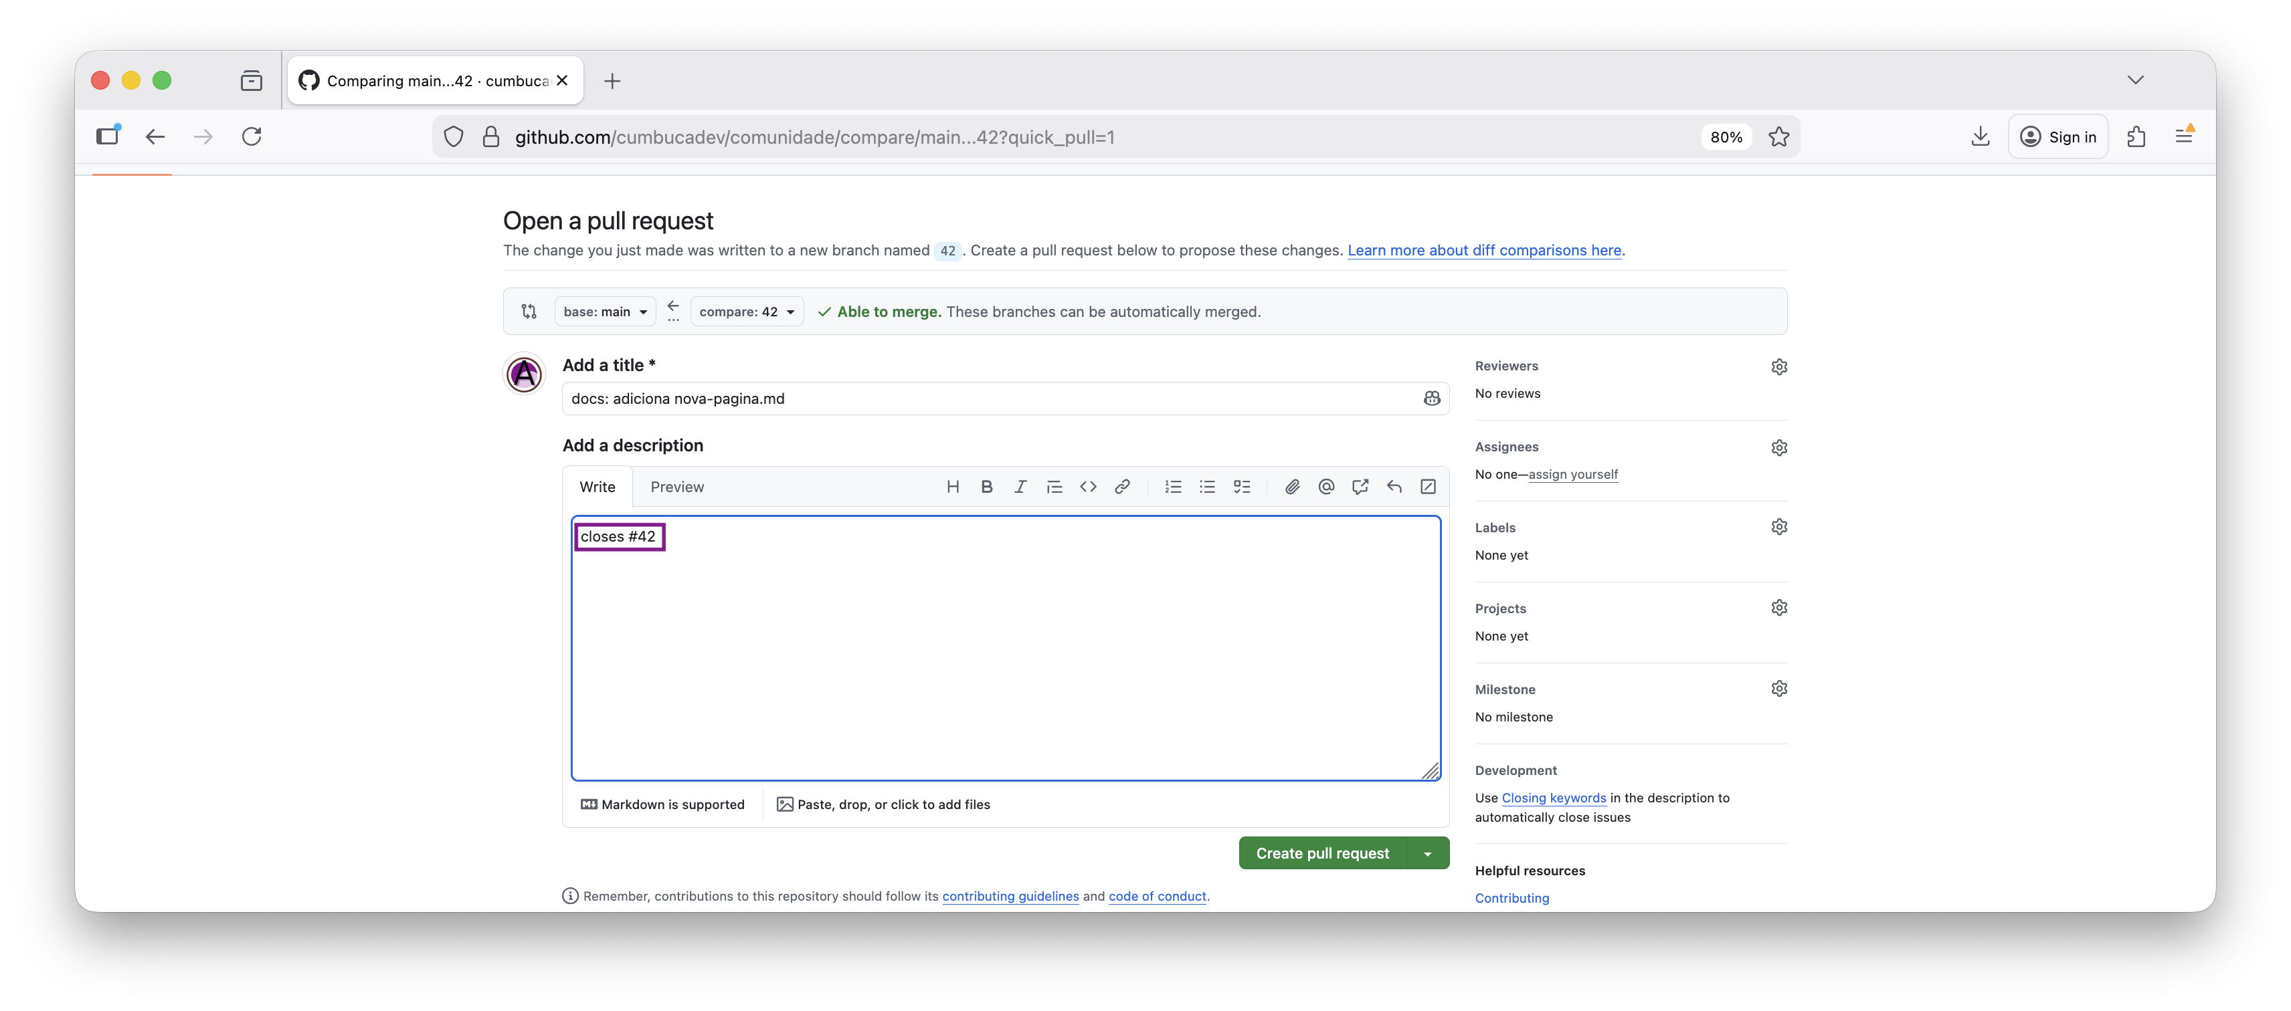The width and height of the screenshot is (2291, 1011).
Task: Open the Firefox View tab overview icon
Action: click(x=251, y=81)
